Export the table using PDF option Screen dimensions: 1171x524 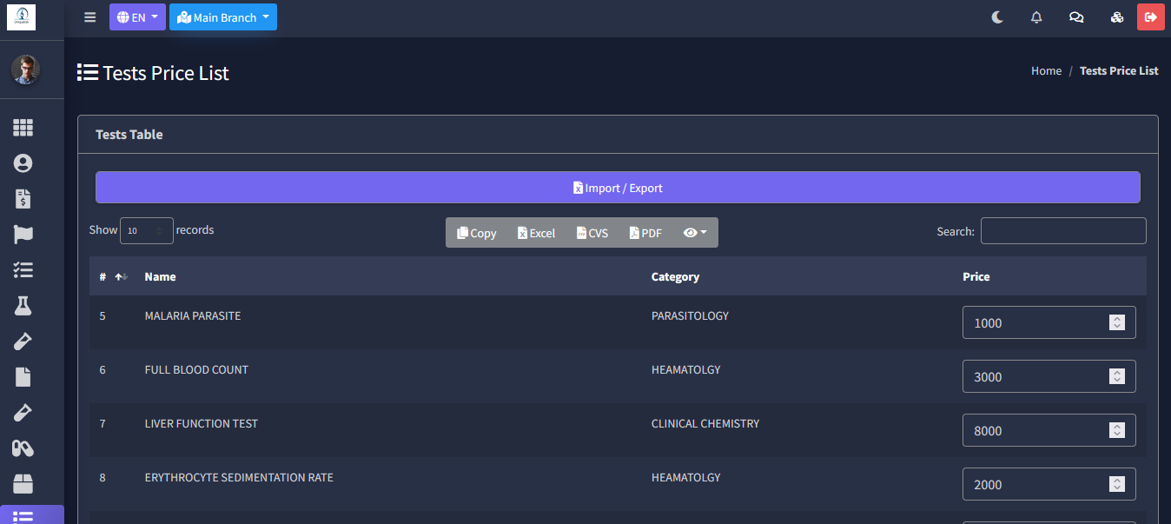[x=645, y=233]
